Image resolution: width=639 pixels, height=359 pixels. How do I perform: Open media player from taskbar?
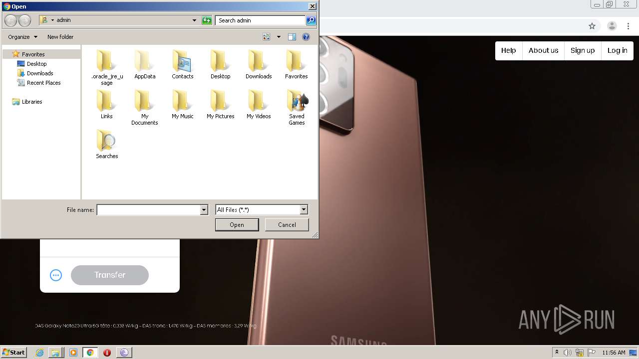click(x=73, y=353)
